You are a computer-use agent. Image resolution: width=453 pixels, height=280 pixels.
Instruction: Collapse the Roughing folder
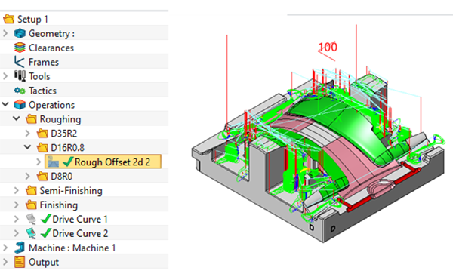[17, 118]
